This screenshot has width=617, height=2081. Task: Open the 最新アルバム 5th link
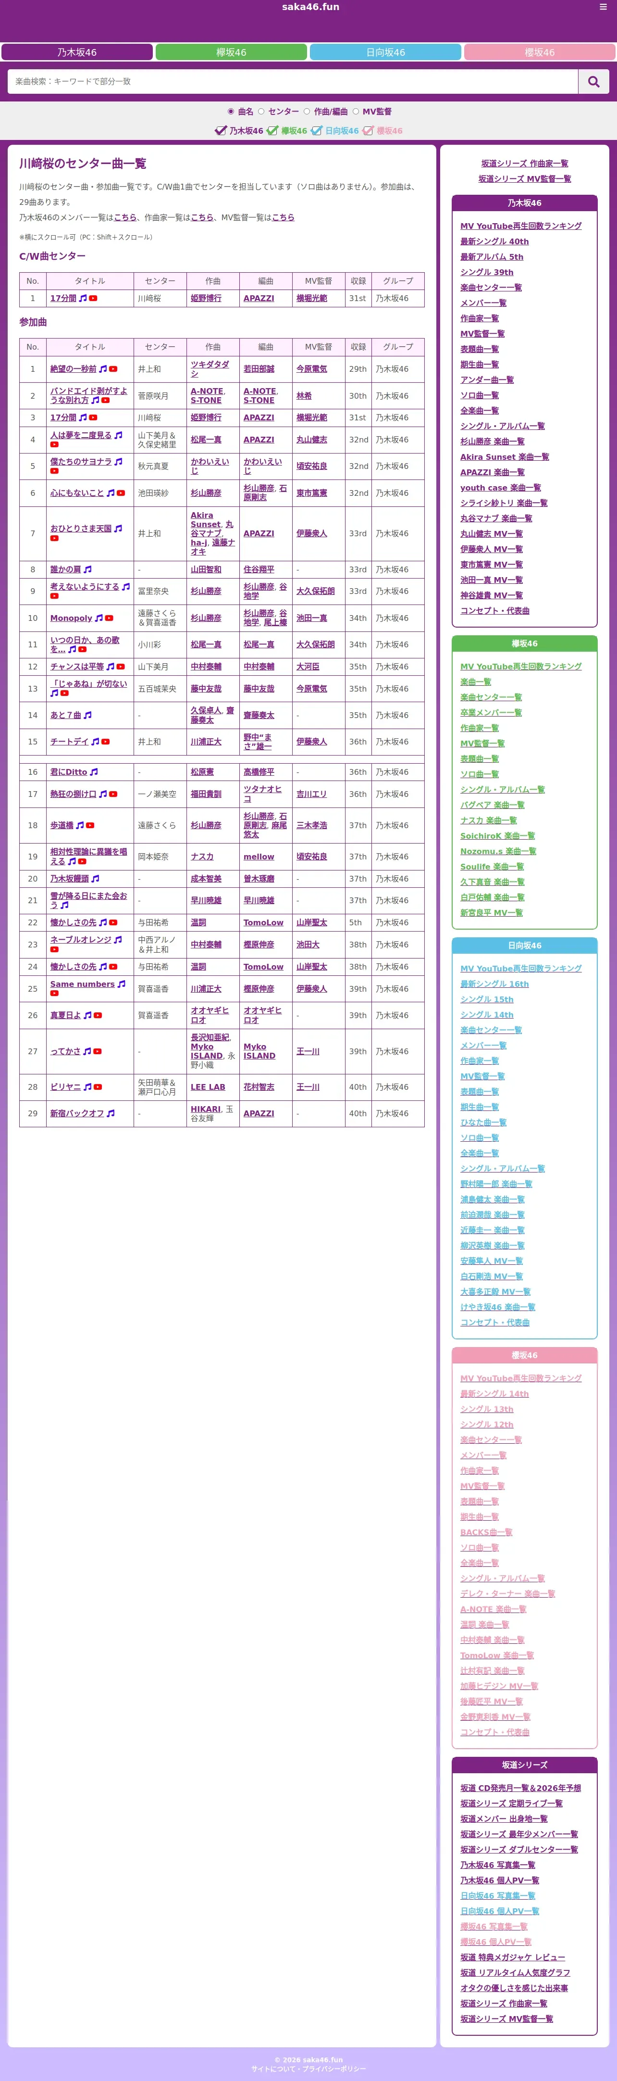pos(492,257)
